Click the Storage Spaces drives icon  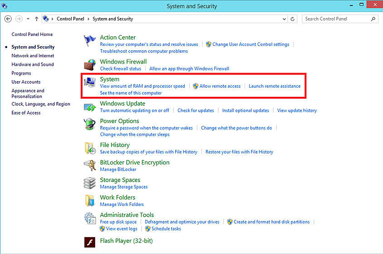pyautogui.click(x=90, y=183)
